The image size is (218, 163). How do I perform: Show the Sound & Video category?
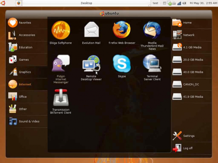27,121
